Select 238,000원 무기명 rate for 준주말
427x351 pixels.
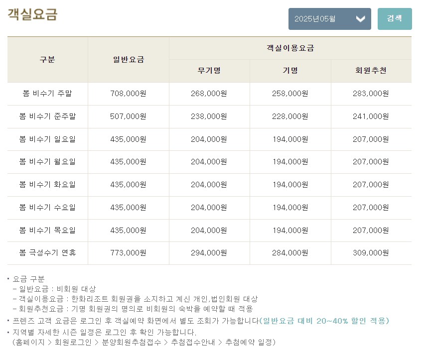pos(209,116)
